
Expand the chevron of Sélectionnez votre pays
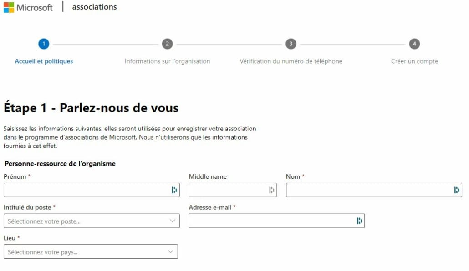(170, 252)
